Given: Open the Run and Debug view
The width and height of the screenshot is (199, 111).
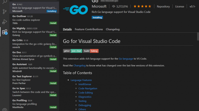Looking at the screenshot, I should tap(5, 22).
